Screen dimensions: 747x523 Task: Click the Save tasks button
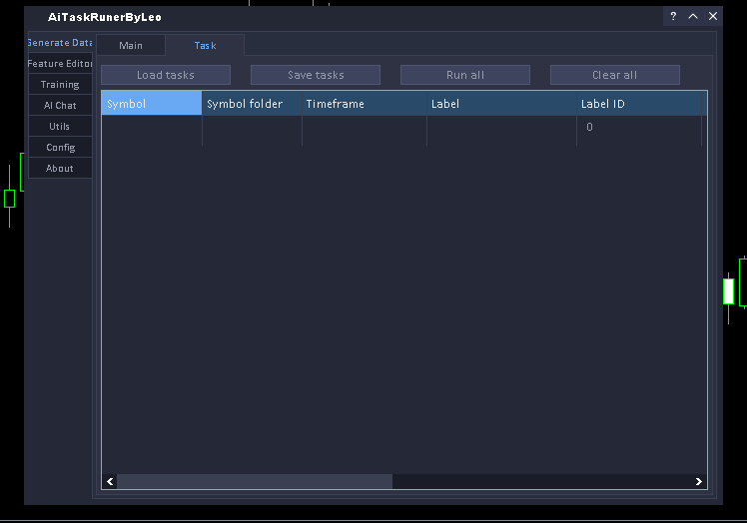tap(316, 75)
